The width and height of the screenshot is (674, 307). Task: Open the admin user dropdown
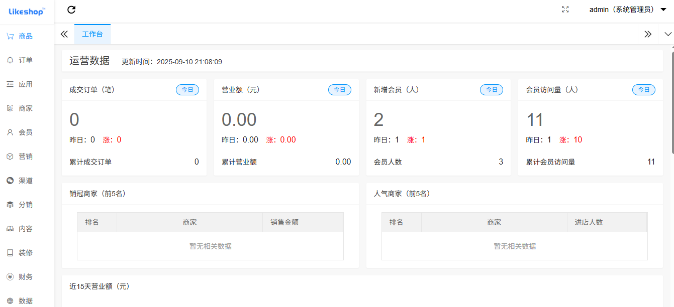tap(627, 10)
